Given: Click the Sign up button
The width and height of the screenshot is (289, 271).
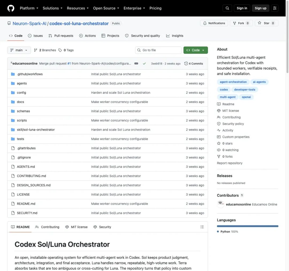Looking at the screenshot, I should pos(260,8).
